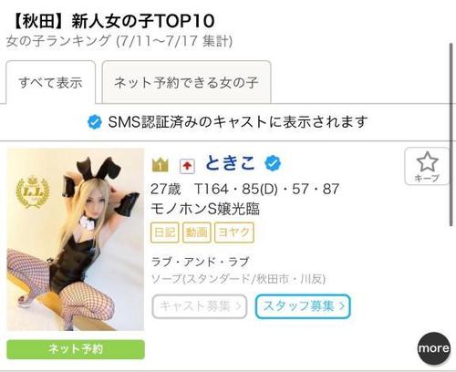Click the chevron on スタッフ募集 button

[x=342, y=306]
